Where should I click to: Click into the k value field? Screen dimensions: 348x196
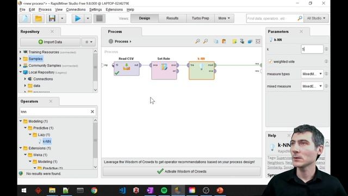(x=312, y=49)
